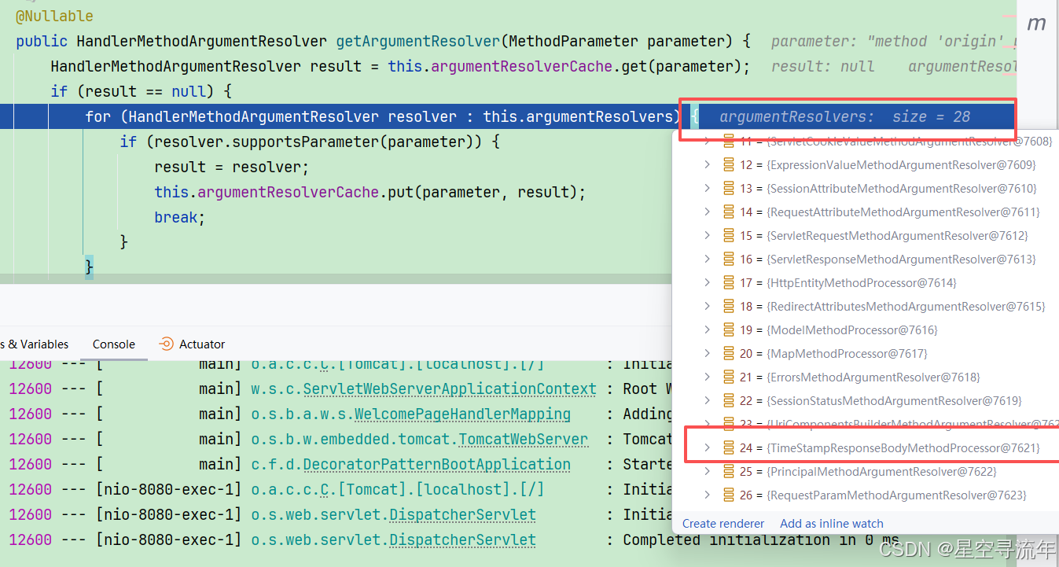Click object icon of entry 20
This screenshot has width=1059, height=567.
click(729, 353)
